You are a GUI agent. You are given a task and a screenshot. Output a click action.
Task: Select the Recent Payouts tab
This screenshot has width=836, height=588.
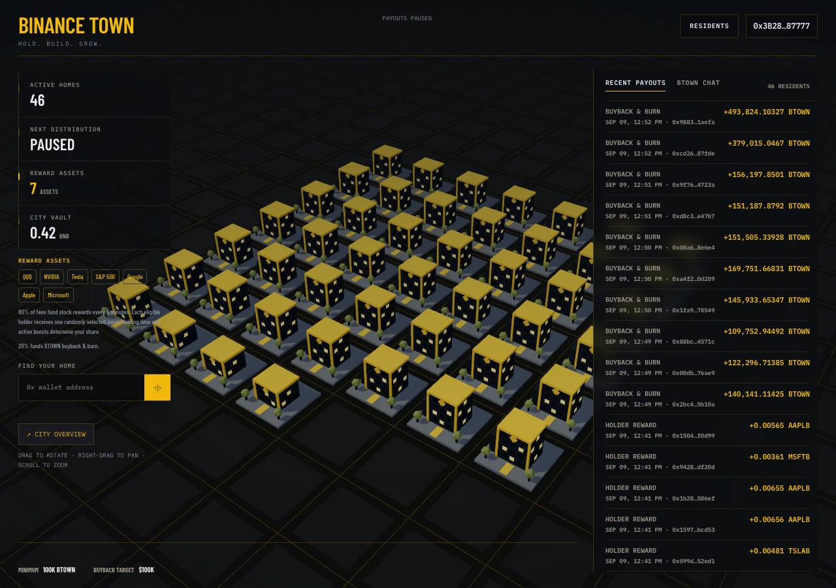[x=635, y=83]
